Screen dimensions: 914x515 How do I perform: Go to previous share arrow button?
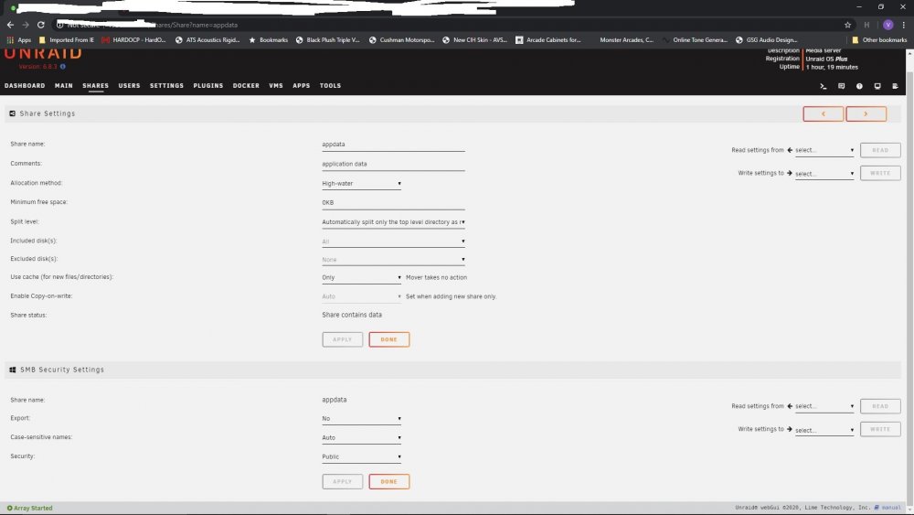click(824, 113)
